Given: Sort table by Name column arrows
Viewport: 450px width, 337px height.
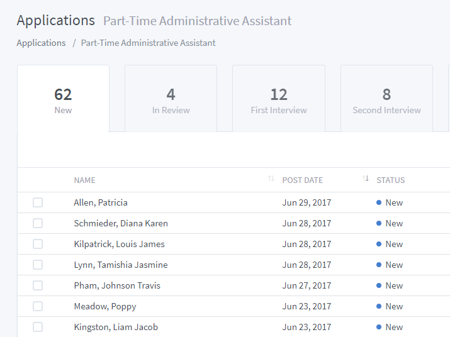Looking at the screenshot, I should click(271, 179).
